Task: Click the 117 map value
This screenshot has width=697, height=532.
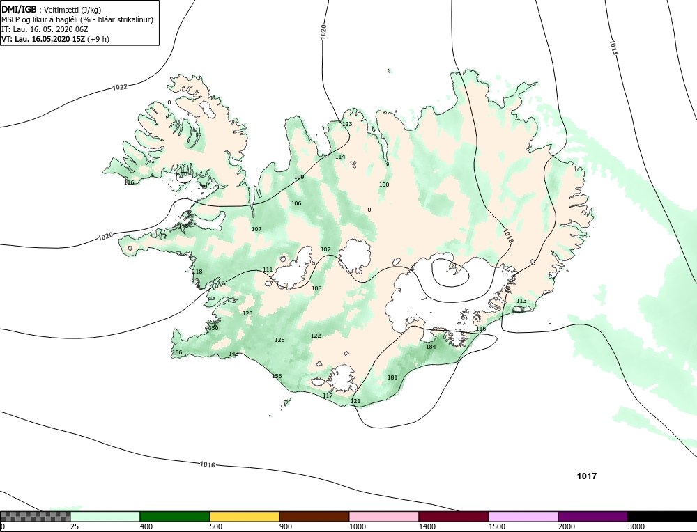Action: click(x=328, y=396)
